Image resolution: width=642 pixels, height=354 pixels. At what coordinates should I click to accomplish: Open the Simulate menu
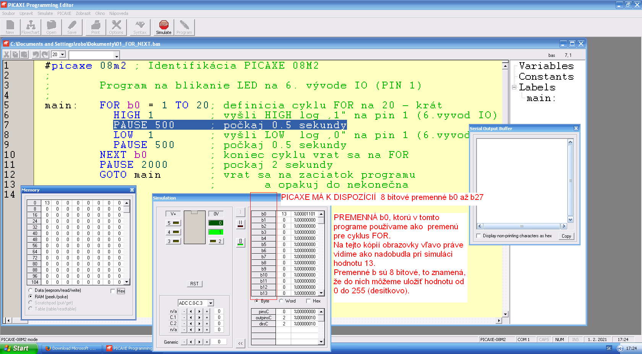point(45,13)
